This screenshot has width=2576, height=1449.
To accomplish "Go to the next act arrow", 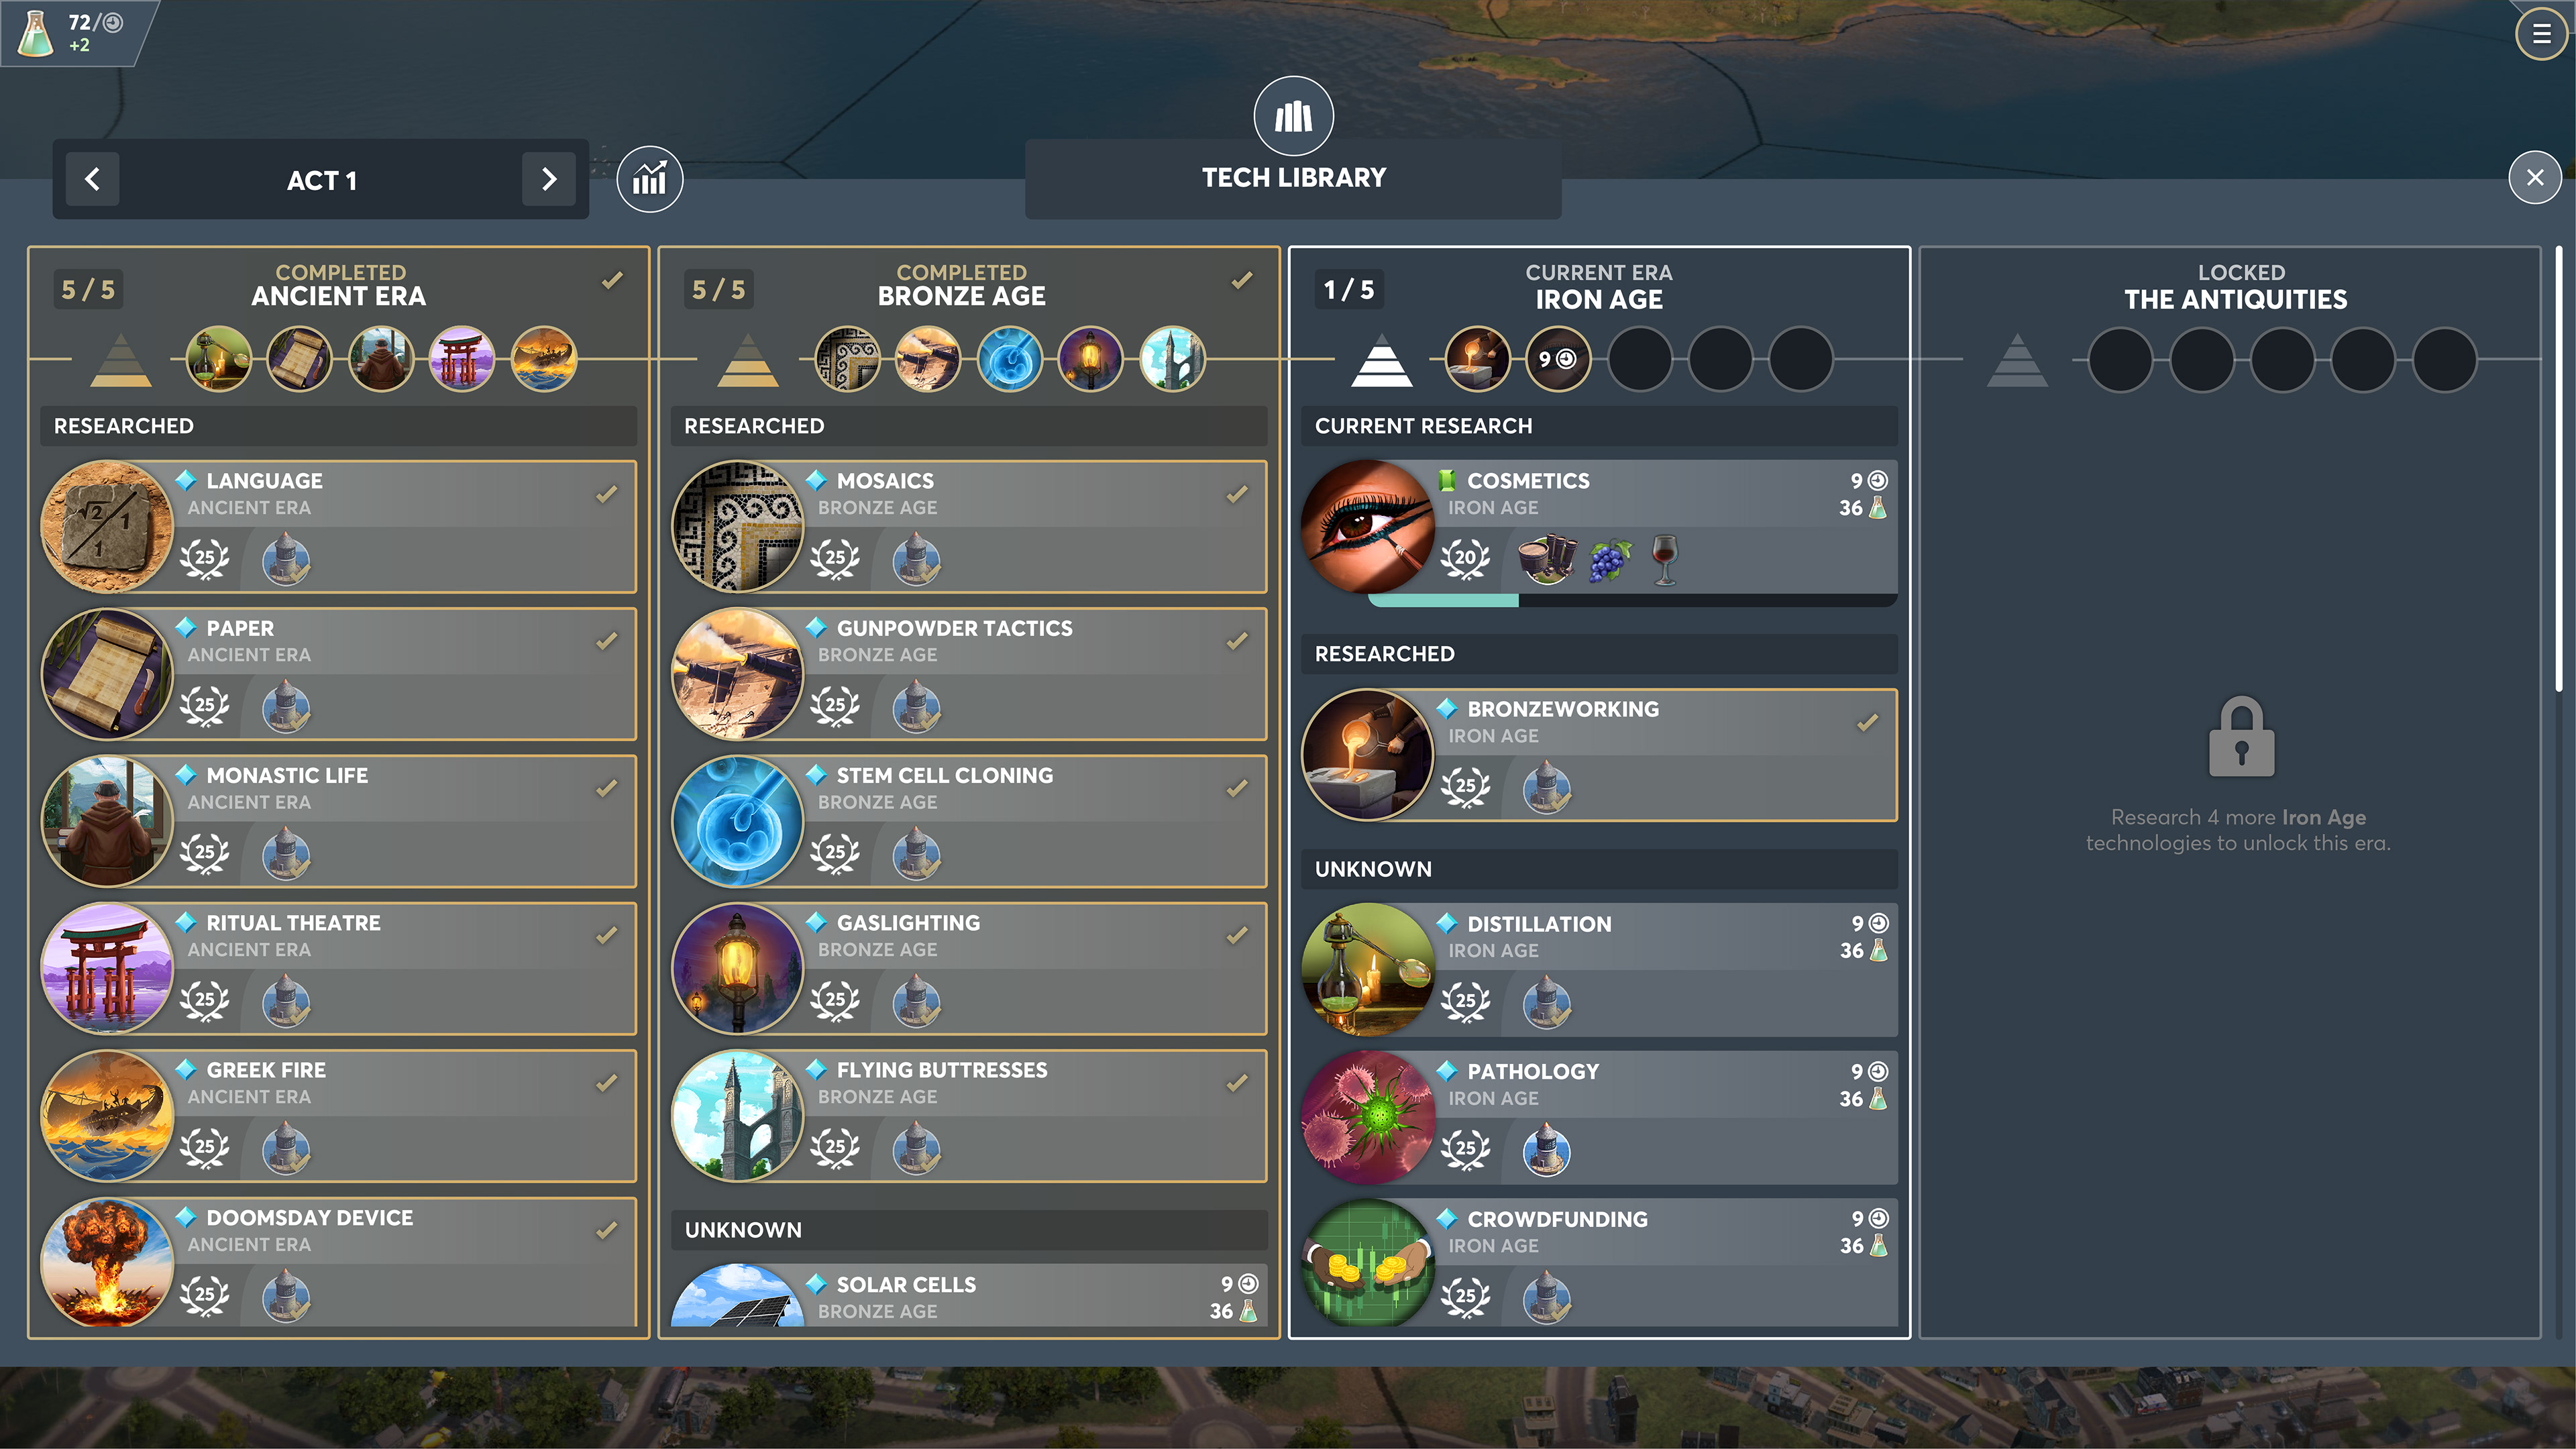I will coord(549,179).
